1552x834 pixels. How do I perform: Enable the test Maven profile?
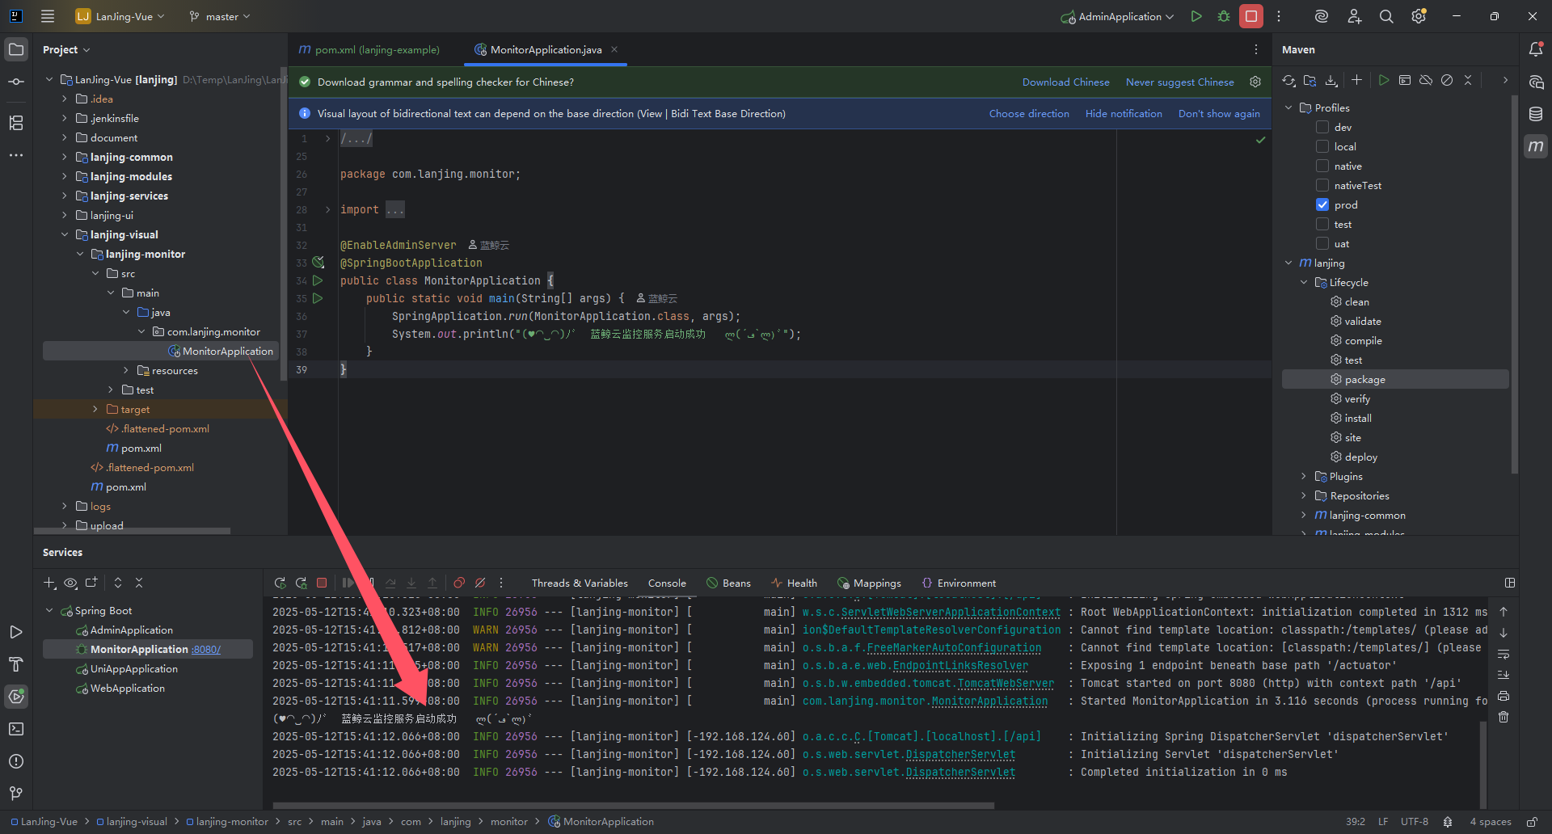pos(1322,224)
